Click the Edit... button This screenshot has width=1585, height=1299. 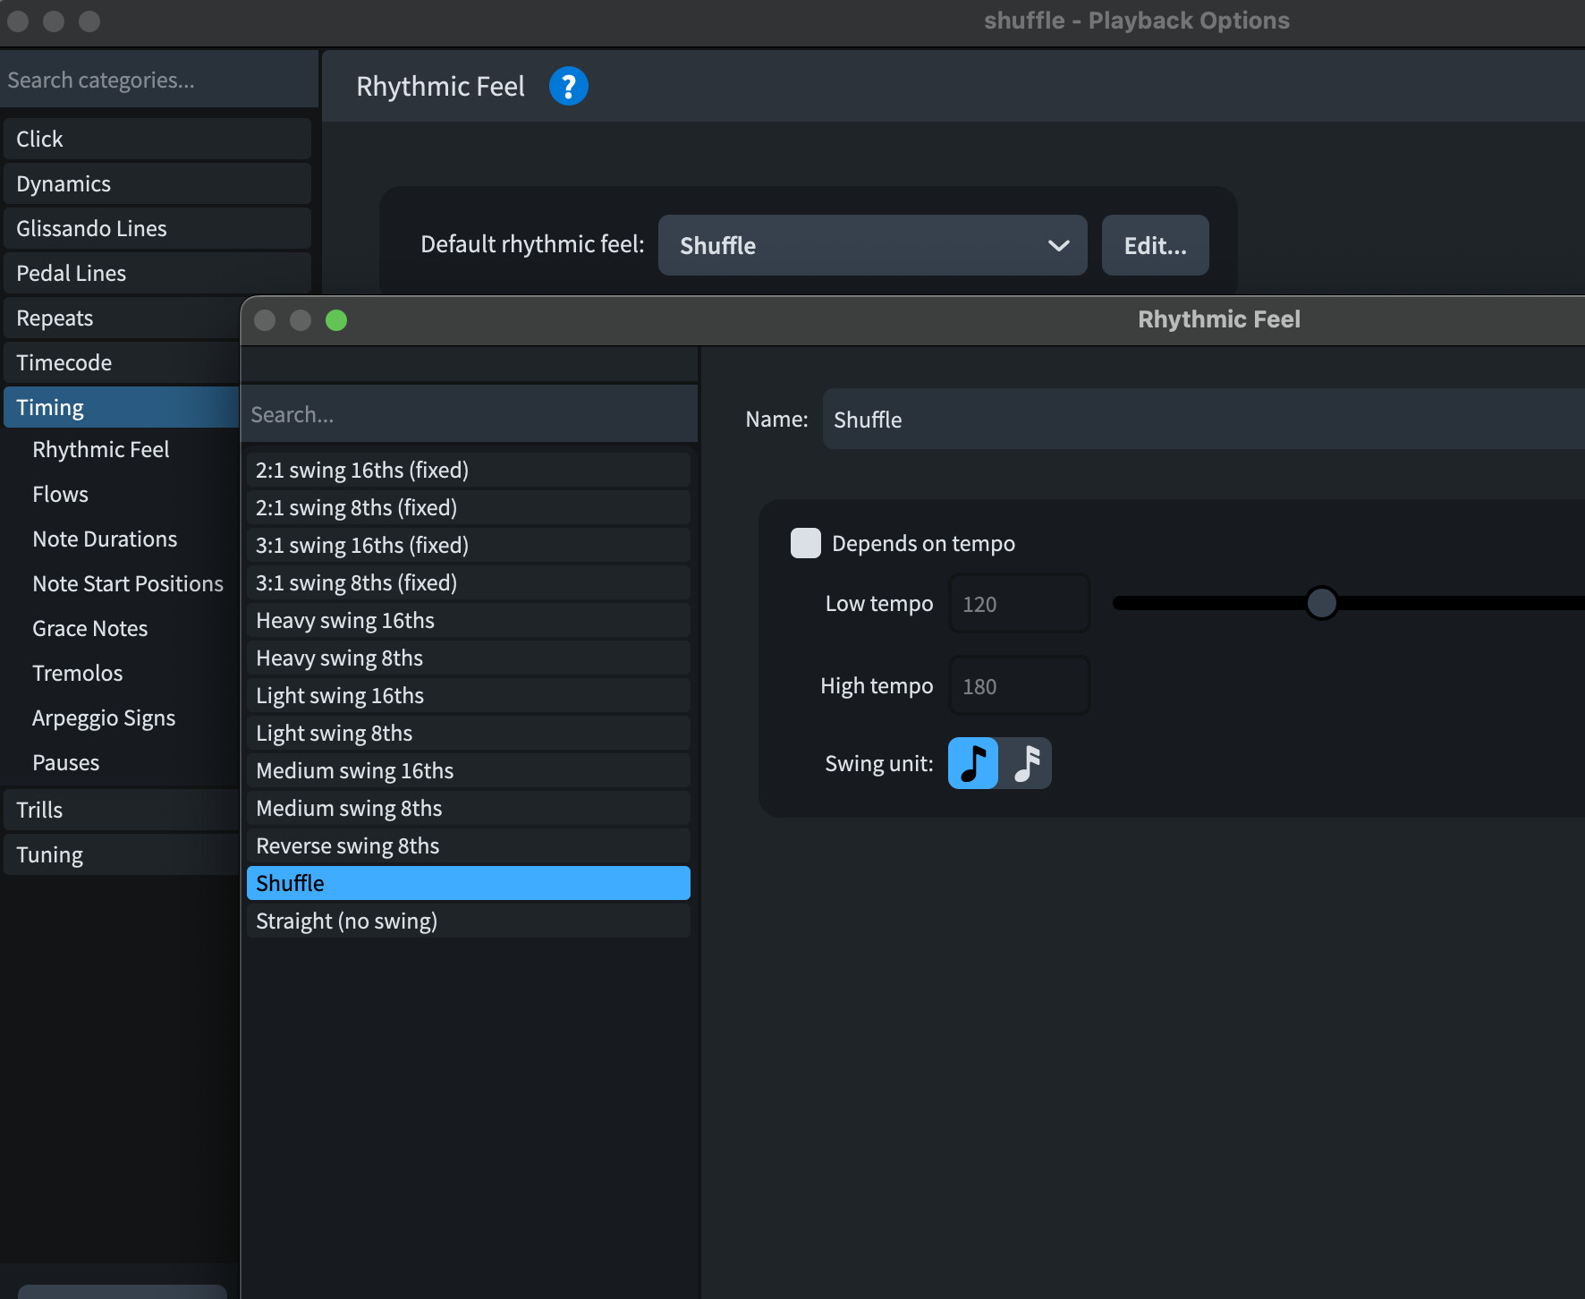[x=1156, y=245]
